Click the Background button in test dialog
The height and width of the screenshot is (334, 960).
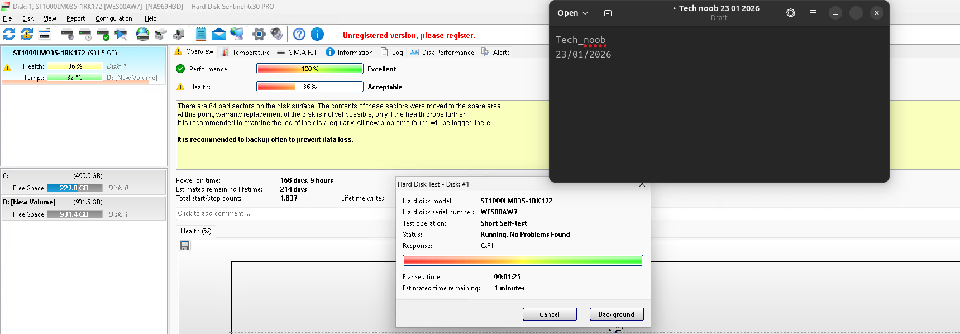point(616,314)
